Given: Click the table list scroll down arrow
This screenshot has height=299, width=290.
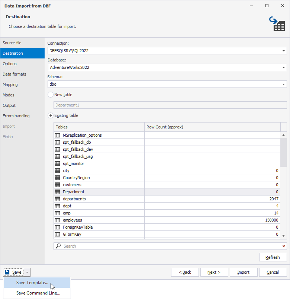Looking at the screenshot, I should tap(284, 236).
